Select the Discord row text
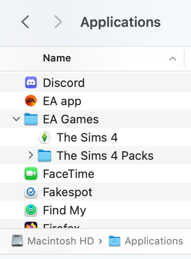Image resolution: width=191 pixels, height=259 pixels. coord(64,82)
